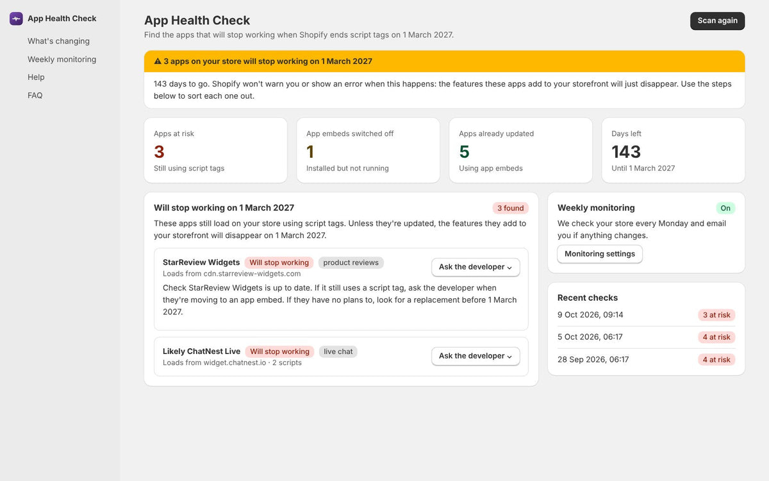This screenshot has height=481, width=769.
Task: Click the warning triangle icon in the yellow banner
Action: point(158,62)
